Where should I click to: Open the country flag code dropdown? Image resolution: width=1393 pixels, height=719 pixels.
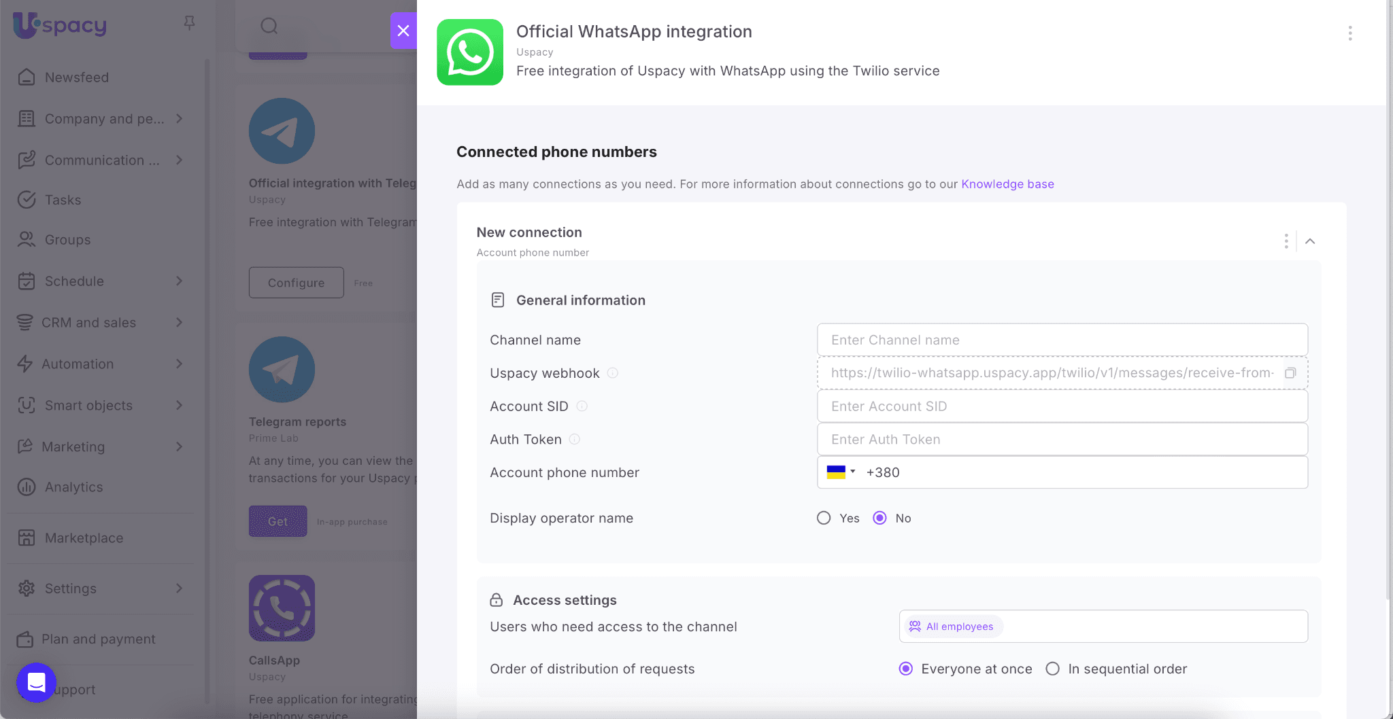point(841,472)
